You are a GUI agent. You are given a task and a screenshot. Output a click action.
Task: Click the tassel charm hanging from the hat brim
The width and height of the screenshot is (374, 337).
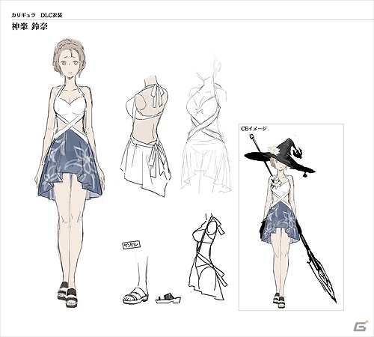pyautogui.click(x=304, y=175)
